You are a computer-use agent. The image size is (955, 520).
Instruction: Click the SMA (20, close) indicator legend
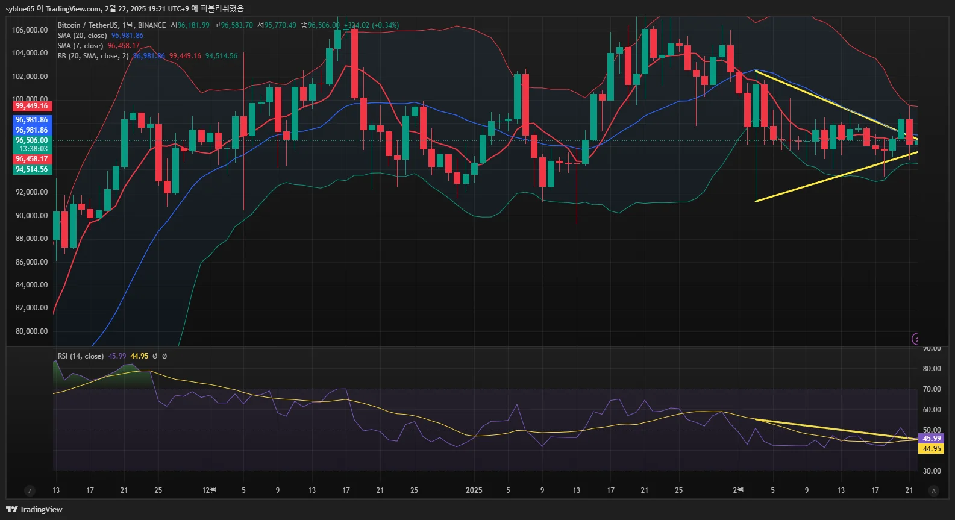pos(82,36)
